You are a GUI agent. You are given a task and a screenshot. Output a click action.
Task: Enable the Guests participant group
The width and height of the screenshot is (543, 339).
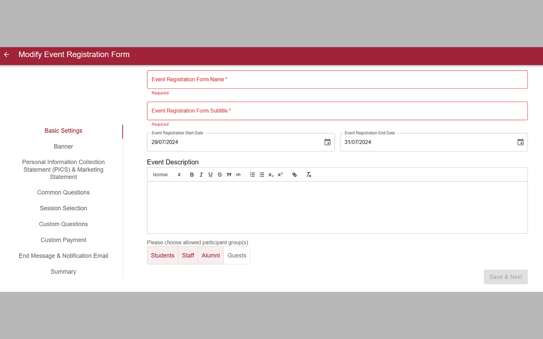(237, 256)
